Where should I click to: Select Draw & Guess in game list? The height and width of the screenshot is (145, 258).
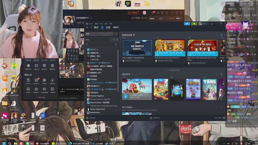point(102,102)
